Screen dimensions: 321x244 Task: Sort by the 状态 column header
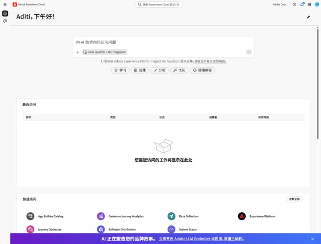click(x=162, y=117)
